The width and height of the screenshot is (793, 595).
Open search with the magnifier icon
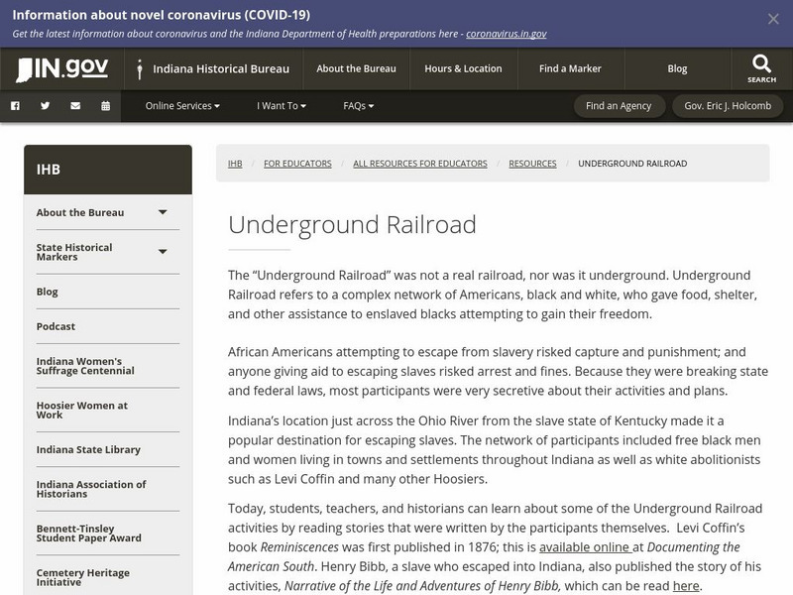pyautogui.click(x=761, y=68)
